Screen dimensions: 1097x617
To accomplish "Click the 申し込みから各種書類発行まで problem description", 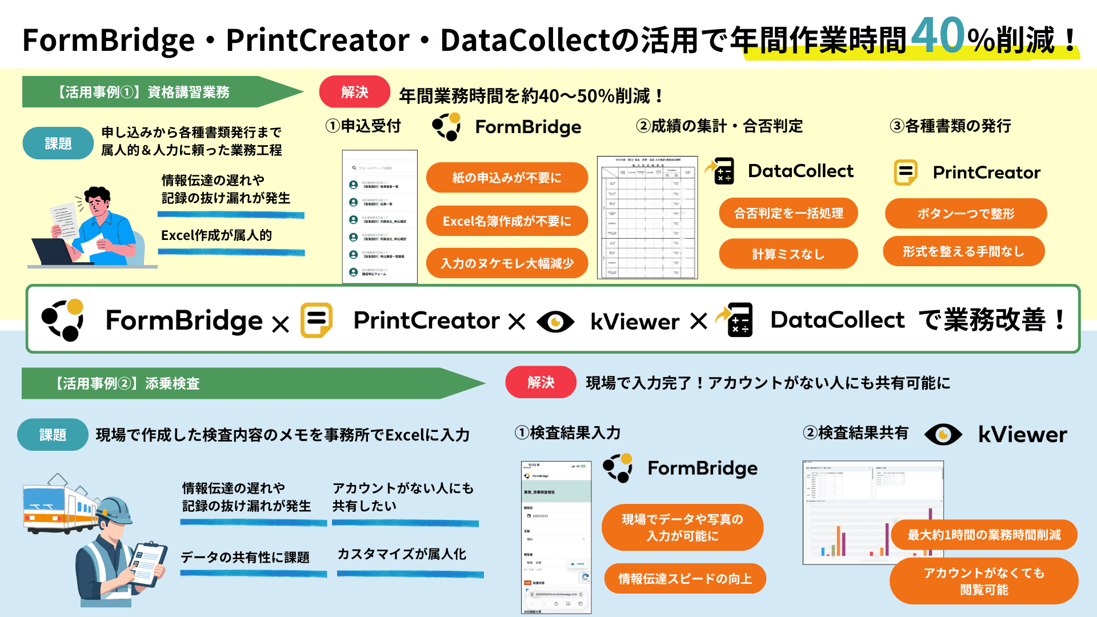I will tap(191, 141).
